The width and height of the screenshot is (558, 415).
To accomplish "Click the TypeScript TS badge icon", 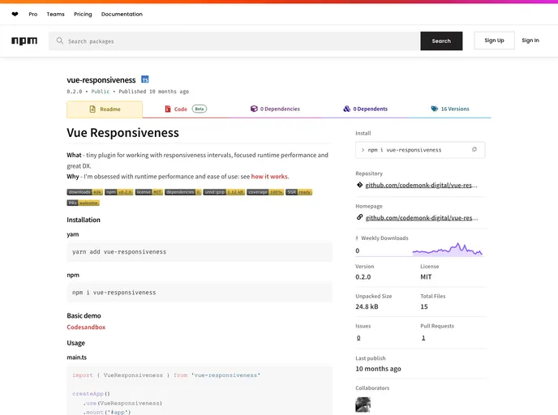I will (x=145, y=79).
